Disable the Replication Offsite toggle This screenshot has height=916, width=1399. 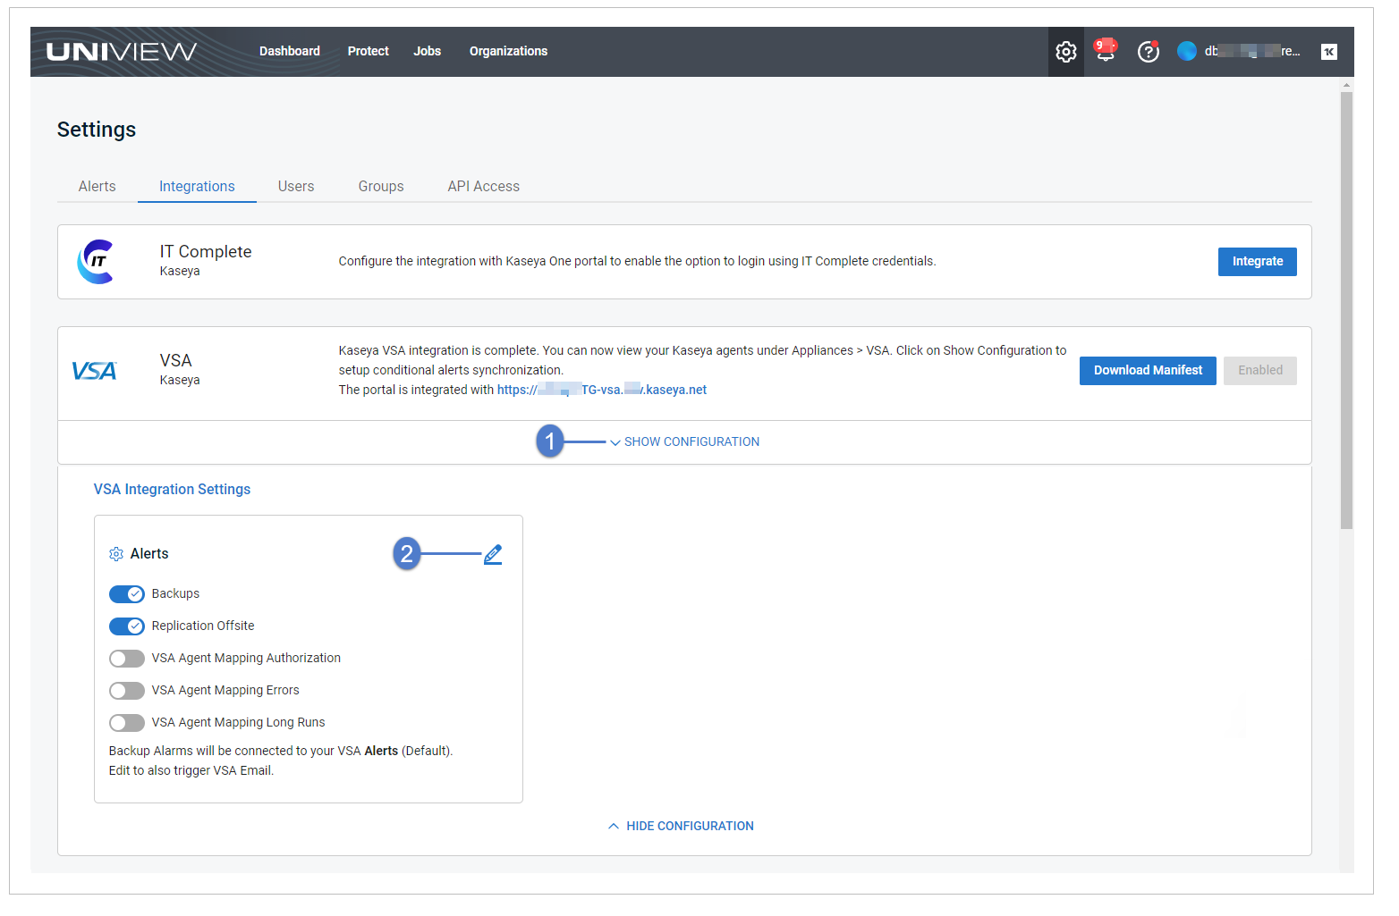pyautogui.click(x=127, y=626)
